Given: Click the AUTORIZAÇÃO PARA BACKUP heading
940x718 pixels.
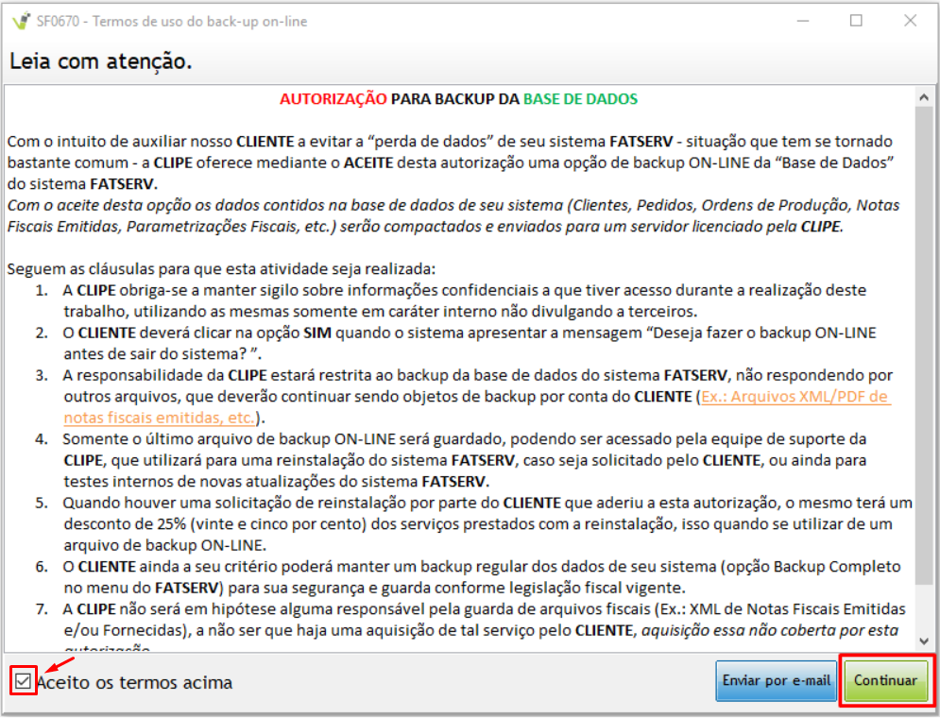Looking at the screenshot, I should [458, 99].
